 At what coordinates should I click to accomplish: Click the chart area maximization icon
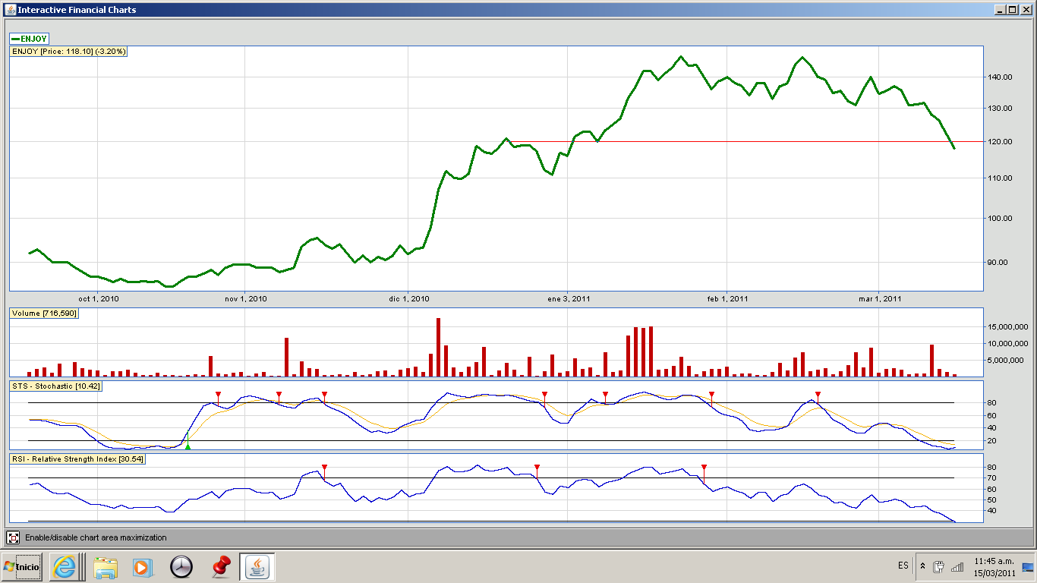14,537
